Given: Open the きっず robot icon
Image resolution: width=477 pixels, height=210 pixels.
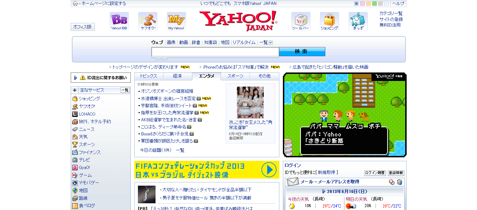Looking at the screenshot, I should [x=358, y=22].
